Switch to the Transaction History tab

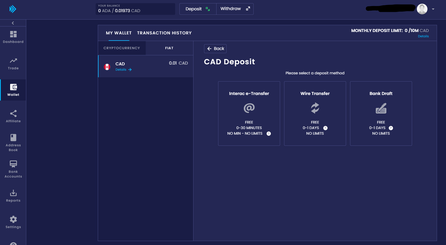(164, 33)
